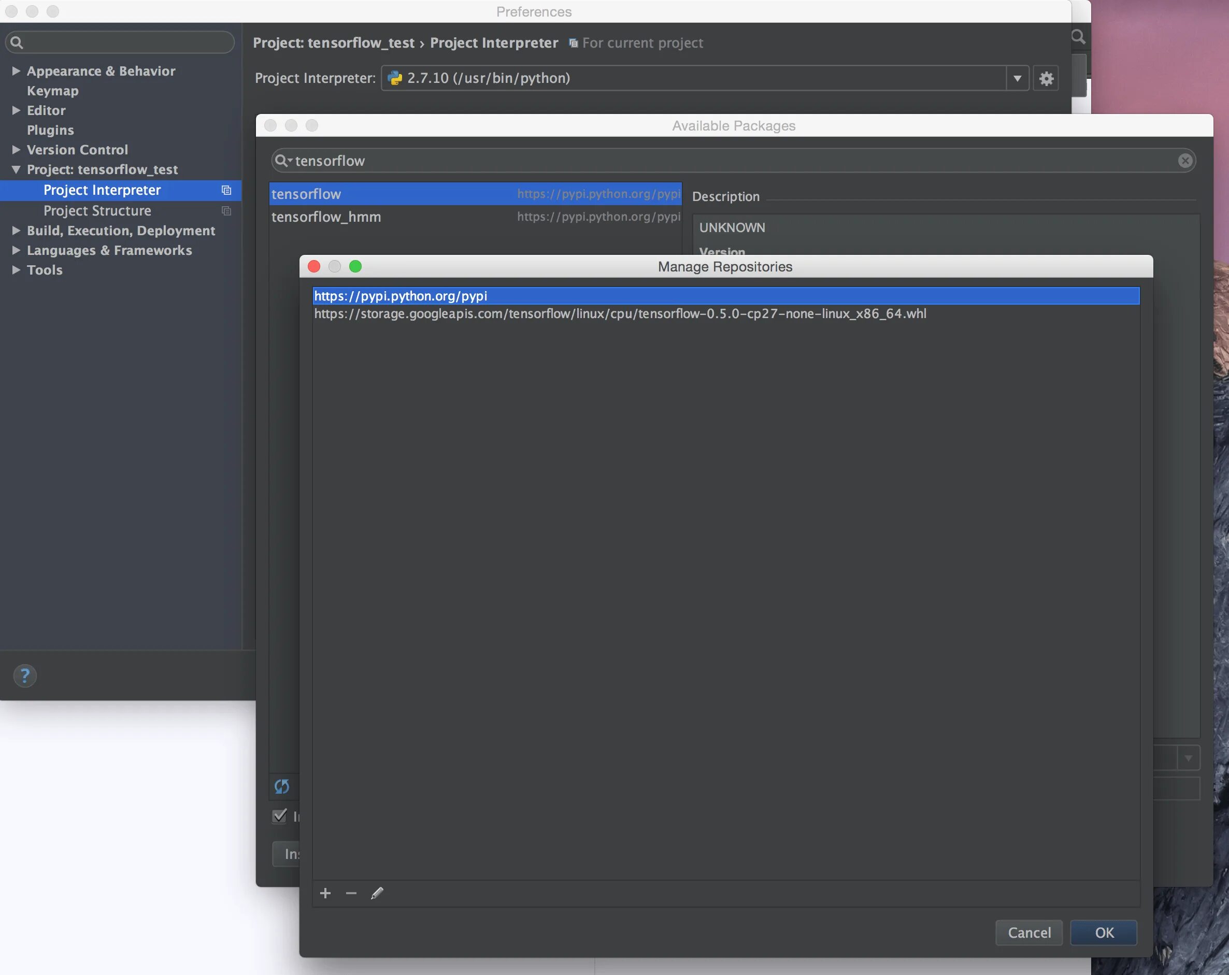Select Keymap in the settings sidebar
Image resolution: width=1229 pixels, height=975 pixels.
(x=52, y=91)
